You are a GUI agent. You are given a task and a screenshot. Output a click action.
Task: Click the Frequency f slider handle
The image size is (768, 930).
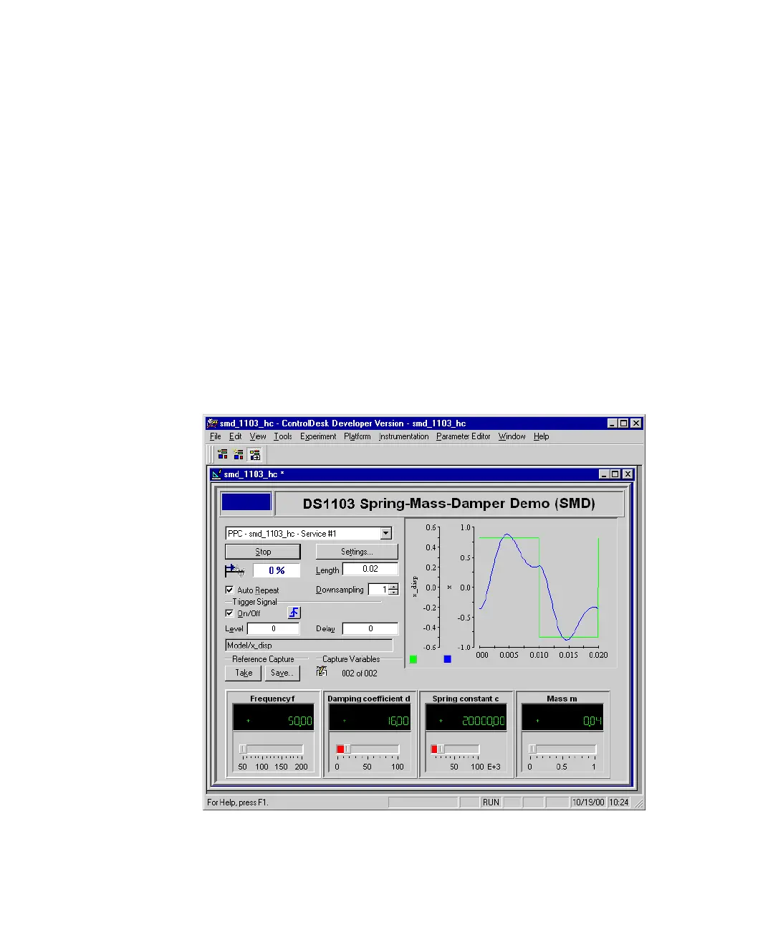coord(243,749)
